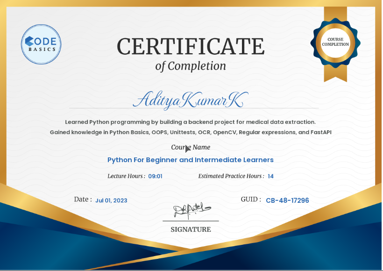Viewport: 383px width, 271px height.
Task: Click the "Course Name" label
Action: point(191,147)
